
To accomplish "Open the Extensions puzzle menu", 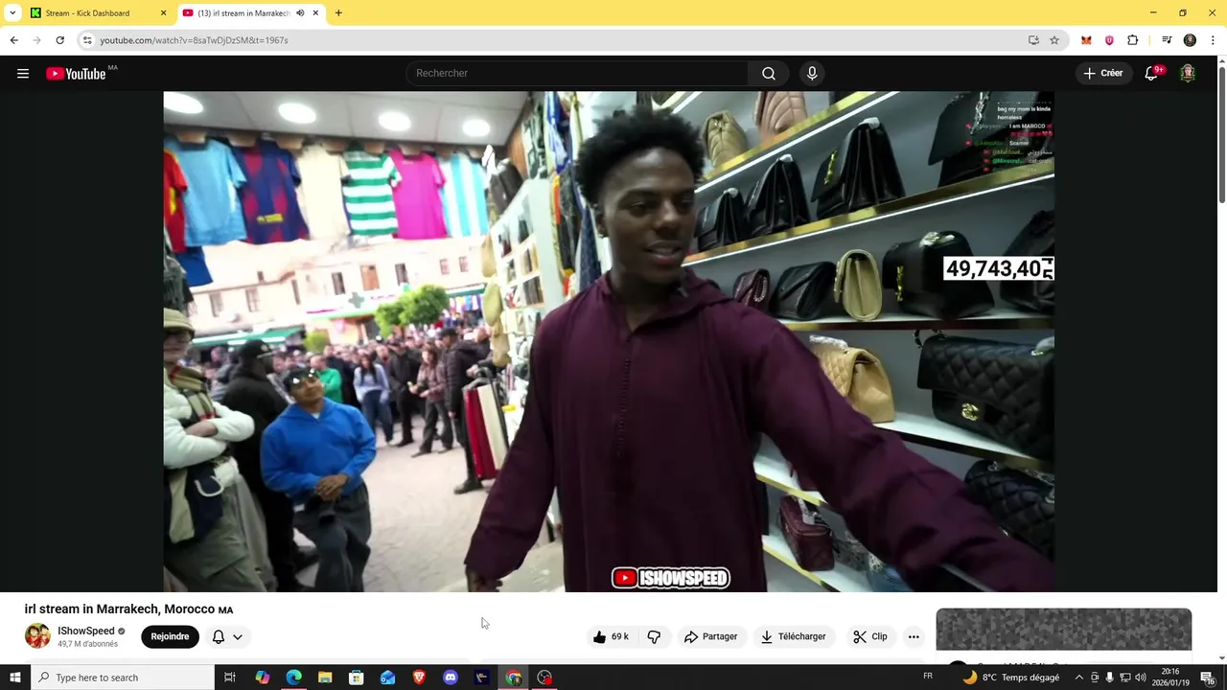I will pos(1133,40).
